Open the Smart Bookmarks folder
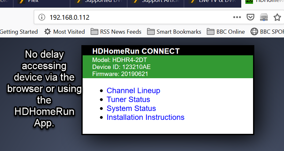Screen dimensions: 284x151 174,32
